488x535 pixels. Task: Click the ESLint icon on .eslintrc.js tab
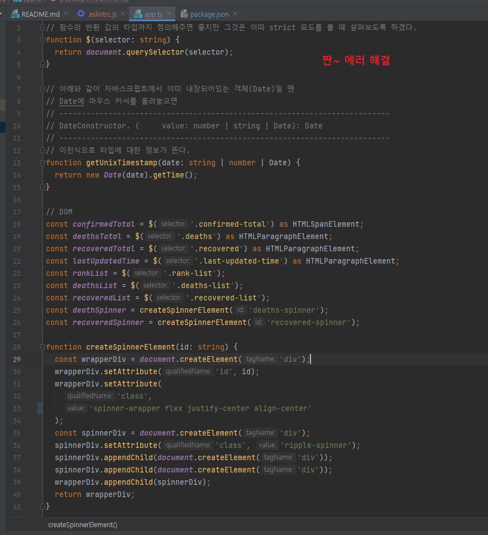click(81, 14)
